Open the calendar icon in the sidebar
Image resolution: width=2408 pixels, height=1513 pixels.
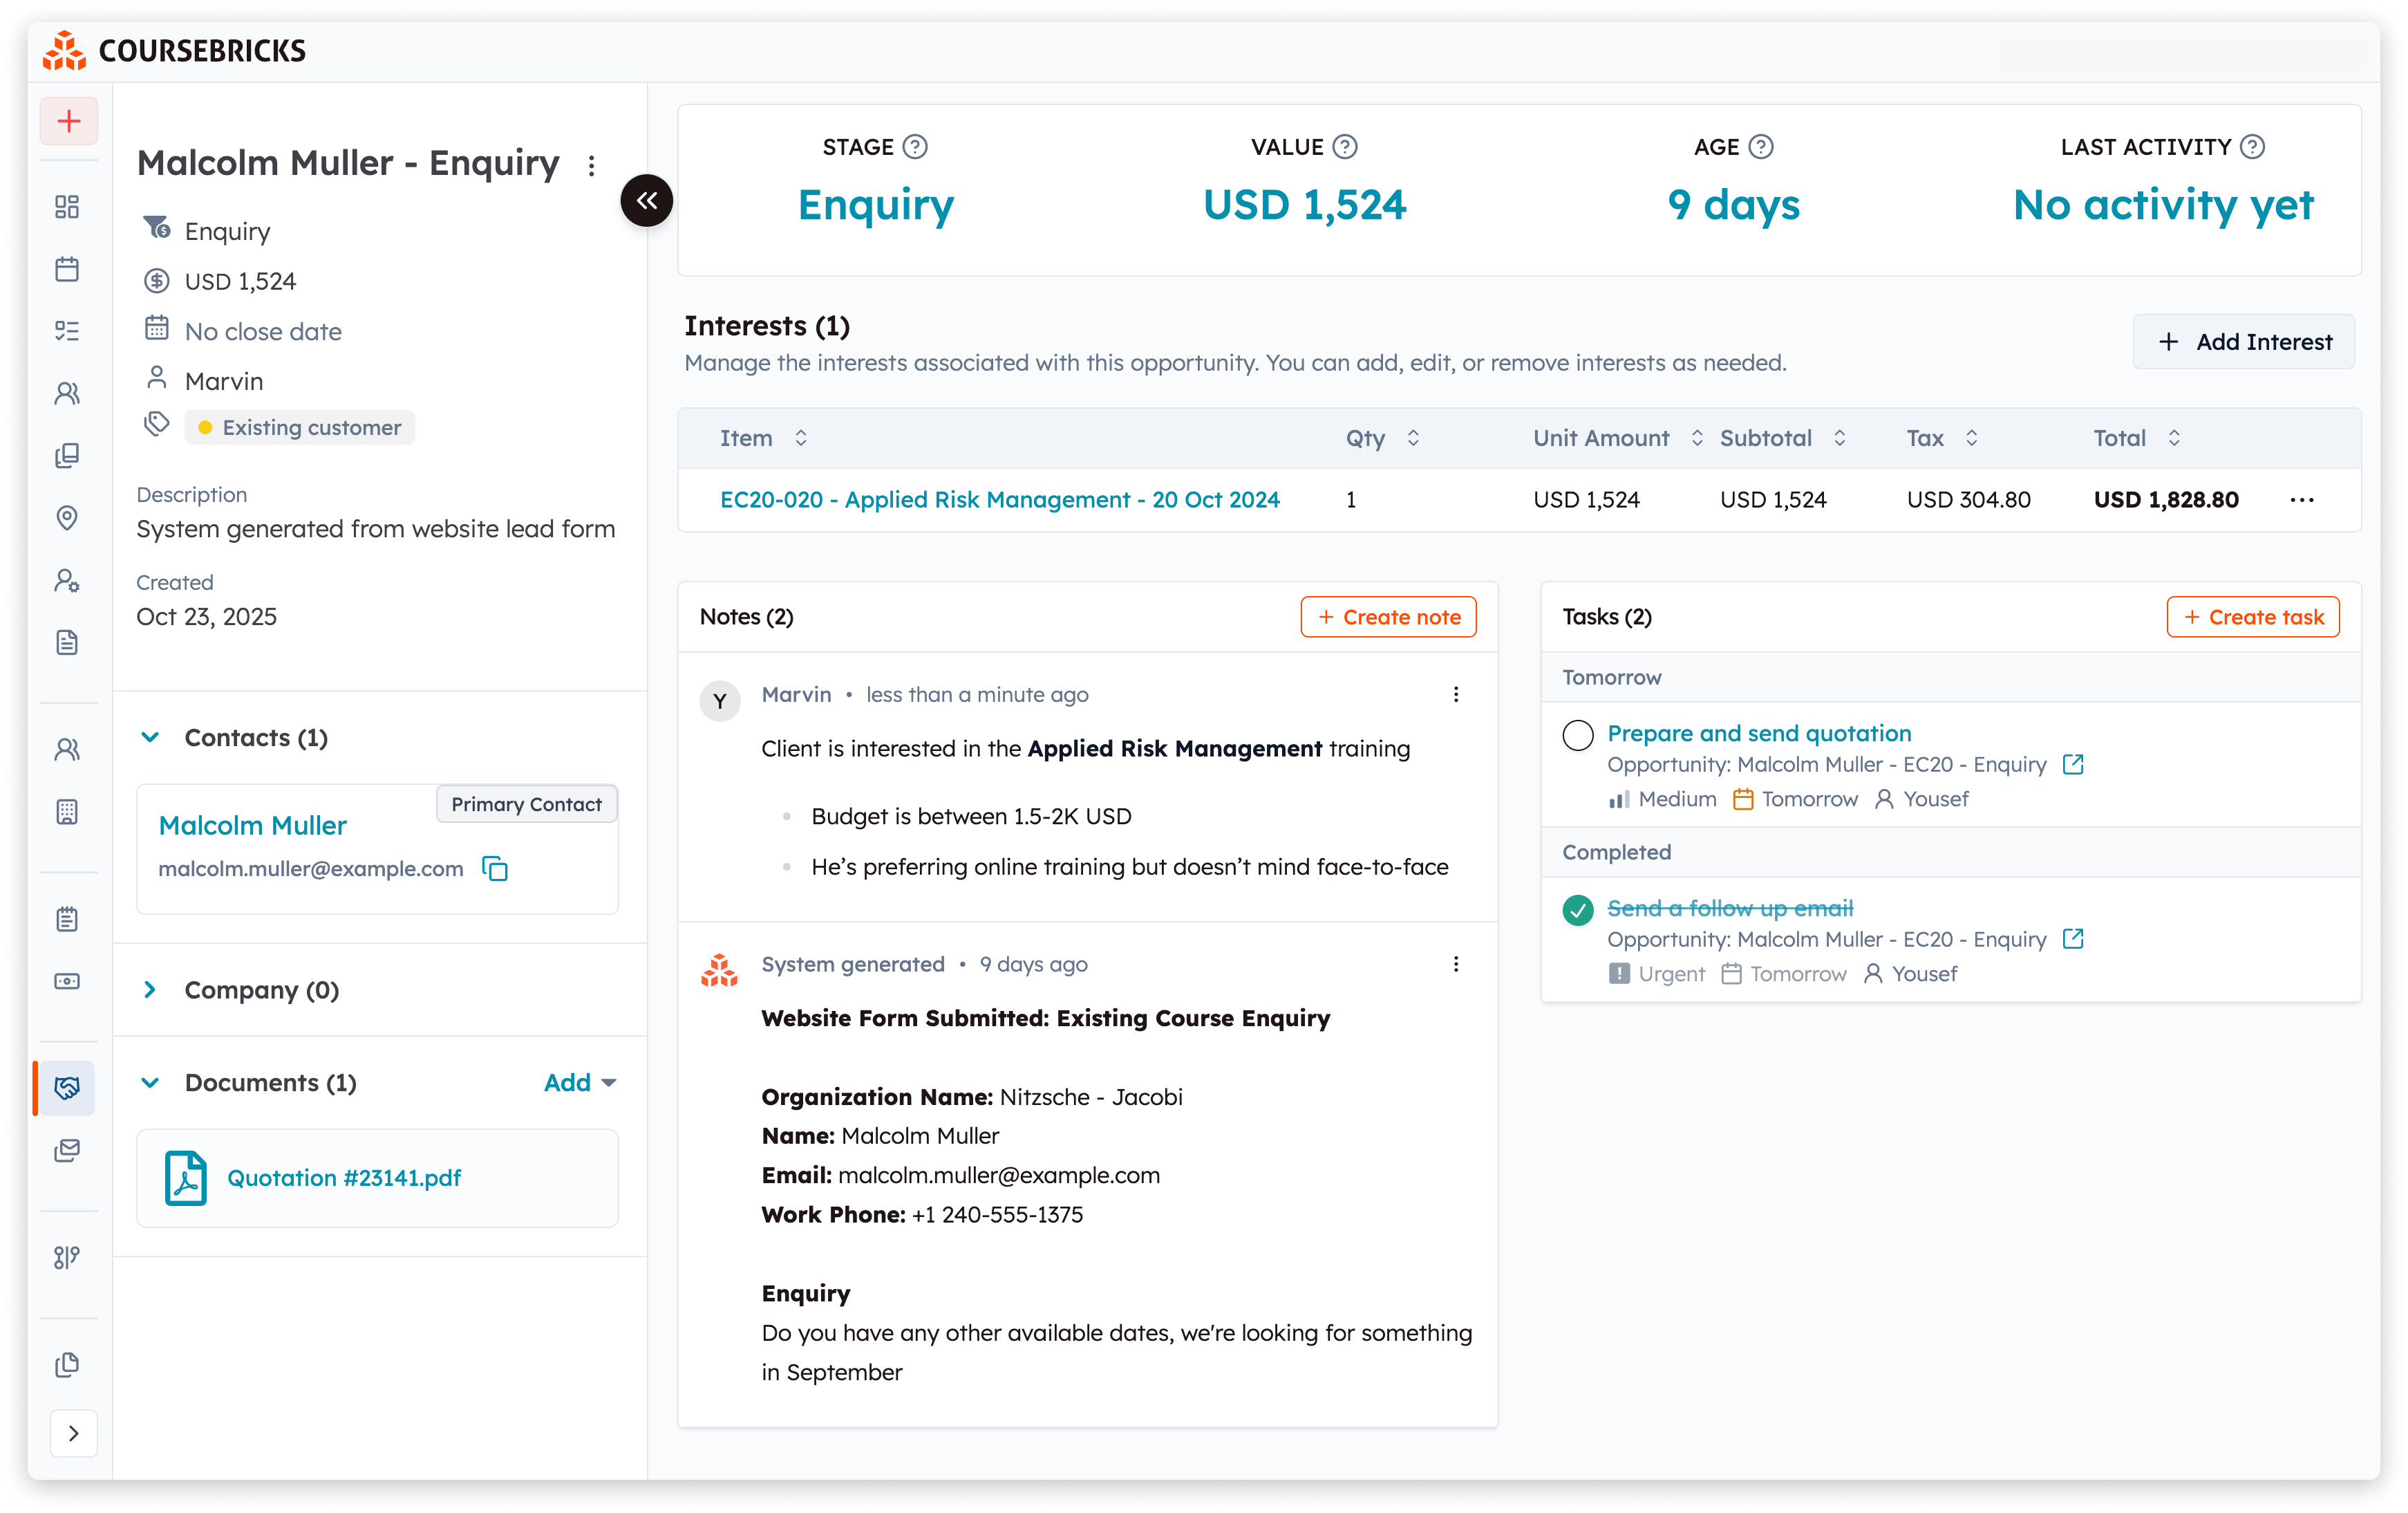click(x=68, y=268)
